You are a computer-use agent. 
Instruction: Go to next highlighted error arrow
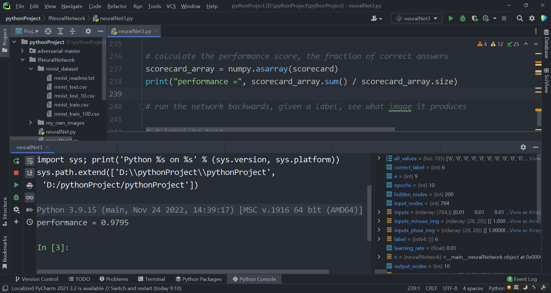tap(536, 44)
